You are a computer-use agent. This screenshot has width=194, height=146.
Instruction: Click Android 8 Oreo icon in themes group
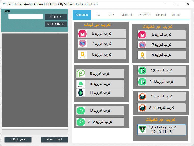tap(82, 55)
